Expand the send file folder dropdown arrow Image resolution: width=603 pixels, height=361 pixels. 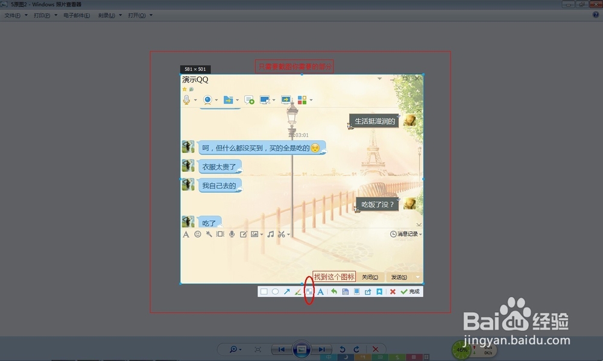coord(236,100)
